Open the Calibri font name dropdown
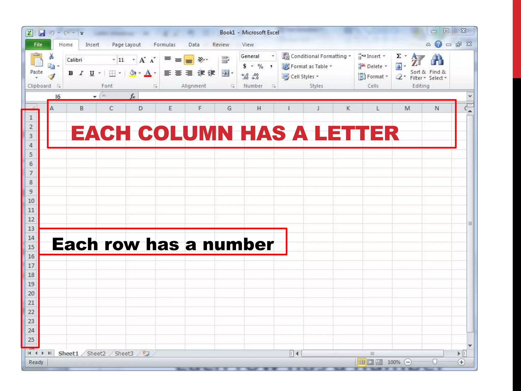 [113, 60]
